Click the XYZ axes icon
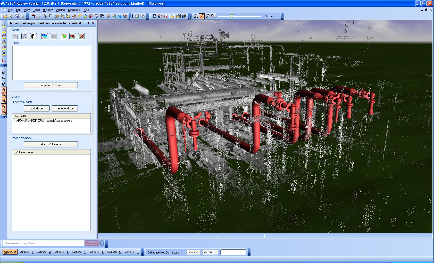The height and width of the screenshot is (263, 434). 4,60
